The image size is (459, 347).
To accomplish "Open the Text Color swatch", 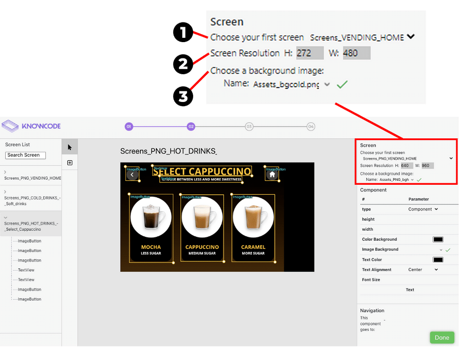I will point(438,260).
